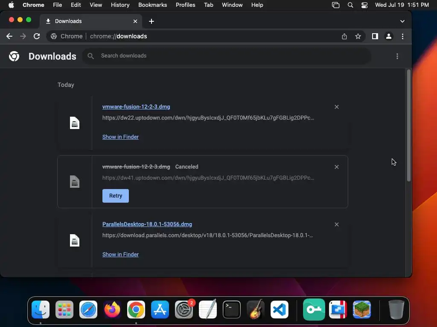
Task: Open the green key app in the Dock
Action: [x=314, y=310]
